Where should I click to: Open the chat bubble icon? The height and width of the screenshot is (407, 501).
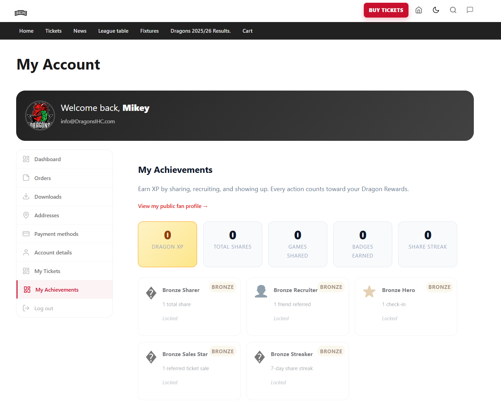[x=470, y=10]
